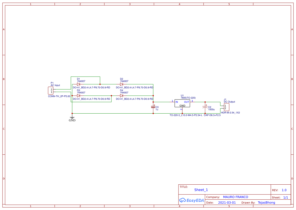296x210 pixels.
Task: Select the 1u capacitor C3 symbol
Action: tap(153, 107)
